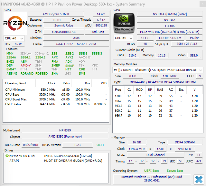Click the µCU 8001138 value
This screenshot has height=186, width=206.
(x=101, y=26)
